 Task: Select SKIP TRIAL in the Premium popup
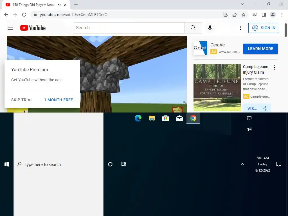22,100
